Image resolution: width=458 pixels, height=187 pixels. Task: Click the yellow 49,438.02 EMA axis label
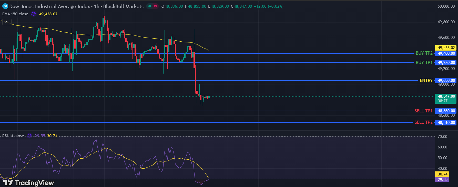coord(446,48)
